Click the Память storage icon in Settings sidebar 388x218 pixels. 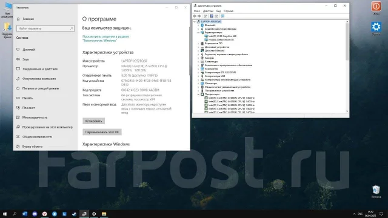[x=18, y=98]
